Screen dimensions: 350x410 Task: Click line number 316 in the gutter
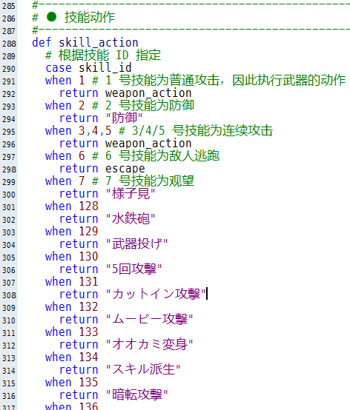click(9, 396)
